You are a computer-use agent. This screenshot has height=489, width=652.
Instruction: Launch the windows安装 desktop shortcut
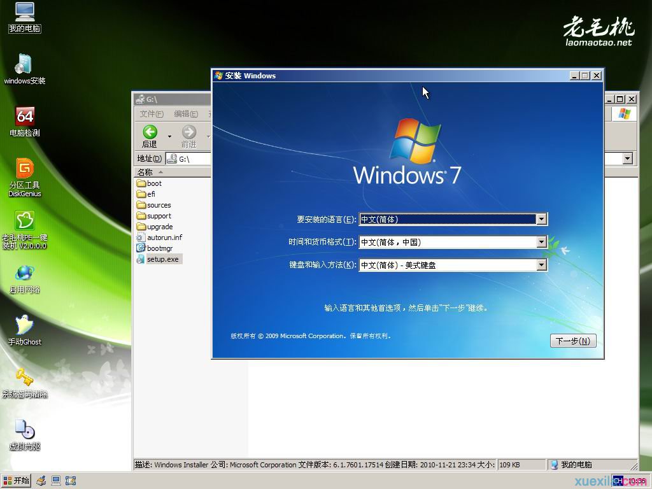(24, 65)
